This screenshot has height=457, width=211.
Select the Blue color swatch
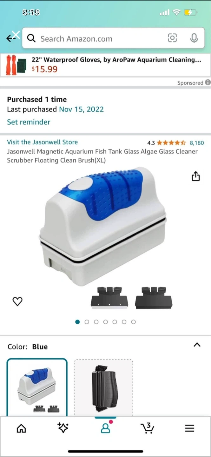[37, 387]
